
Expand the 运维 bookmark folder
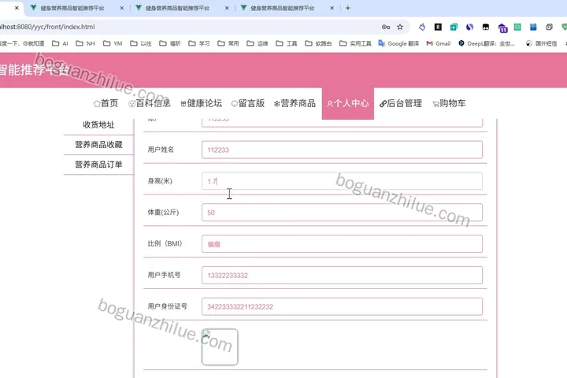click(x=257, y=43)
